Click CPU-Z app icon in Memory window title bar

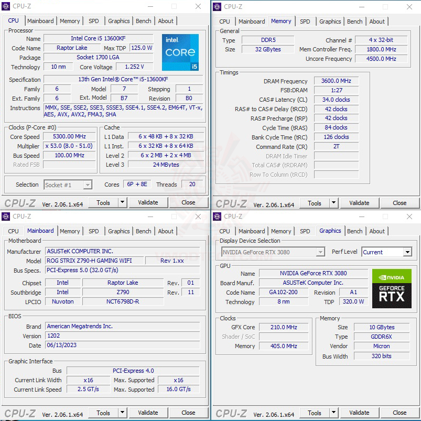pos(217,6)
